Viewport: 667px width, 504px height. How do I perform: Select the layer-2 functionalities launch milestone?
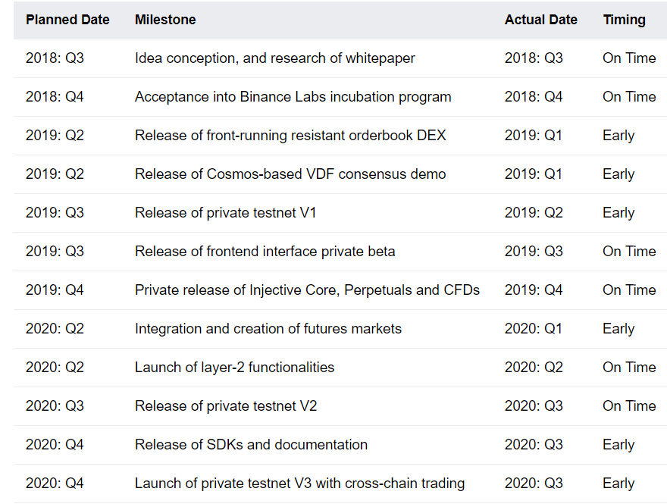coord(234,368)
